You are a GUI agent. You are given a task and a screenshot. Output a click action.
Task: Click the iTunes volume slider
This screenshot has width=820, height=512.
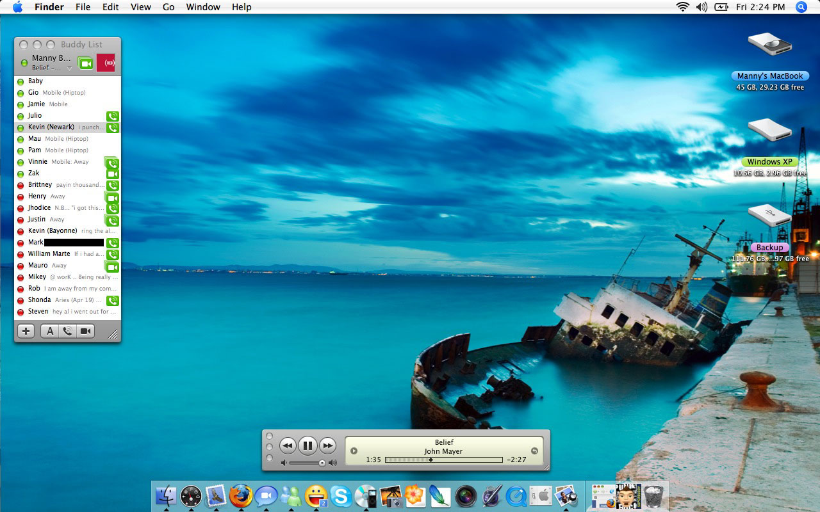tap(307, 463)
